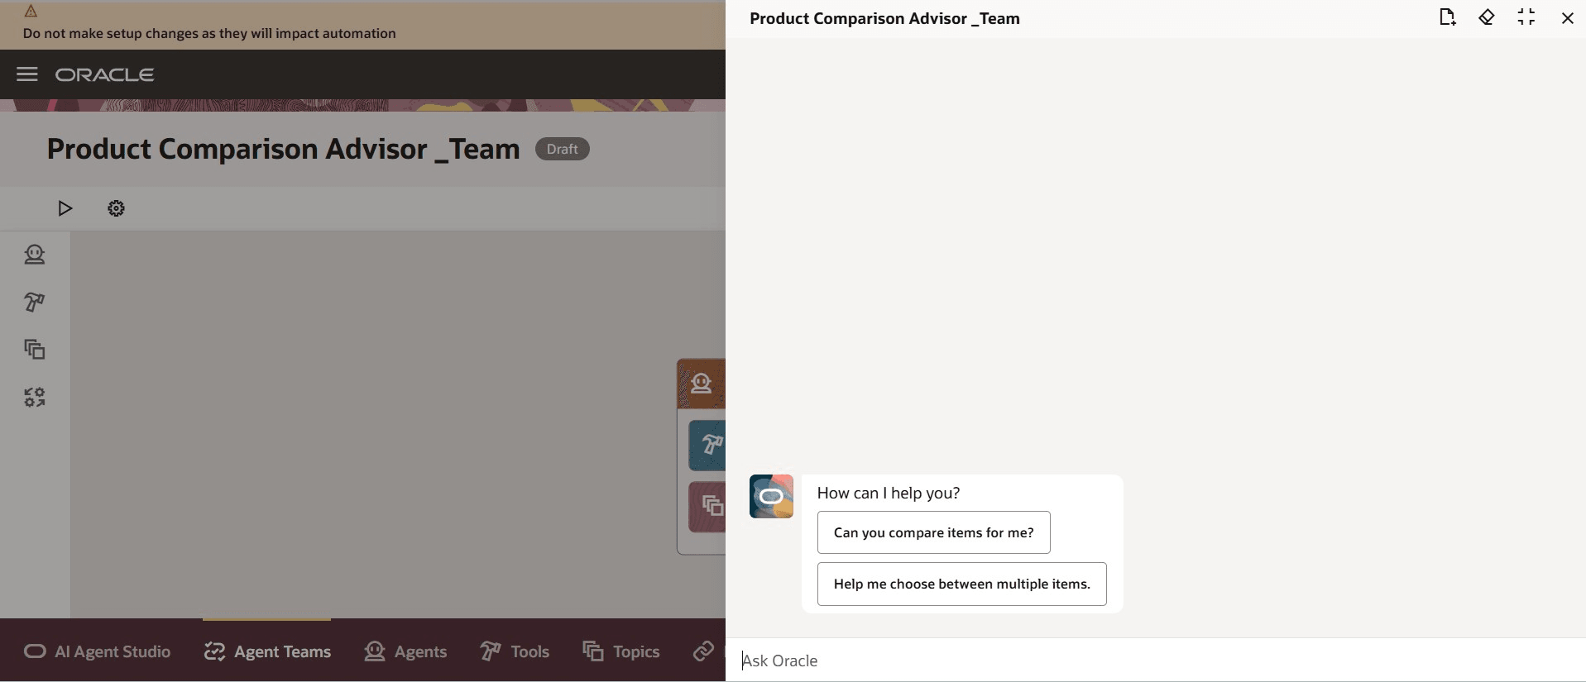
Task: Open the hamburger navigation menu
Action: coord(27,74)
